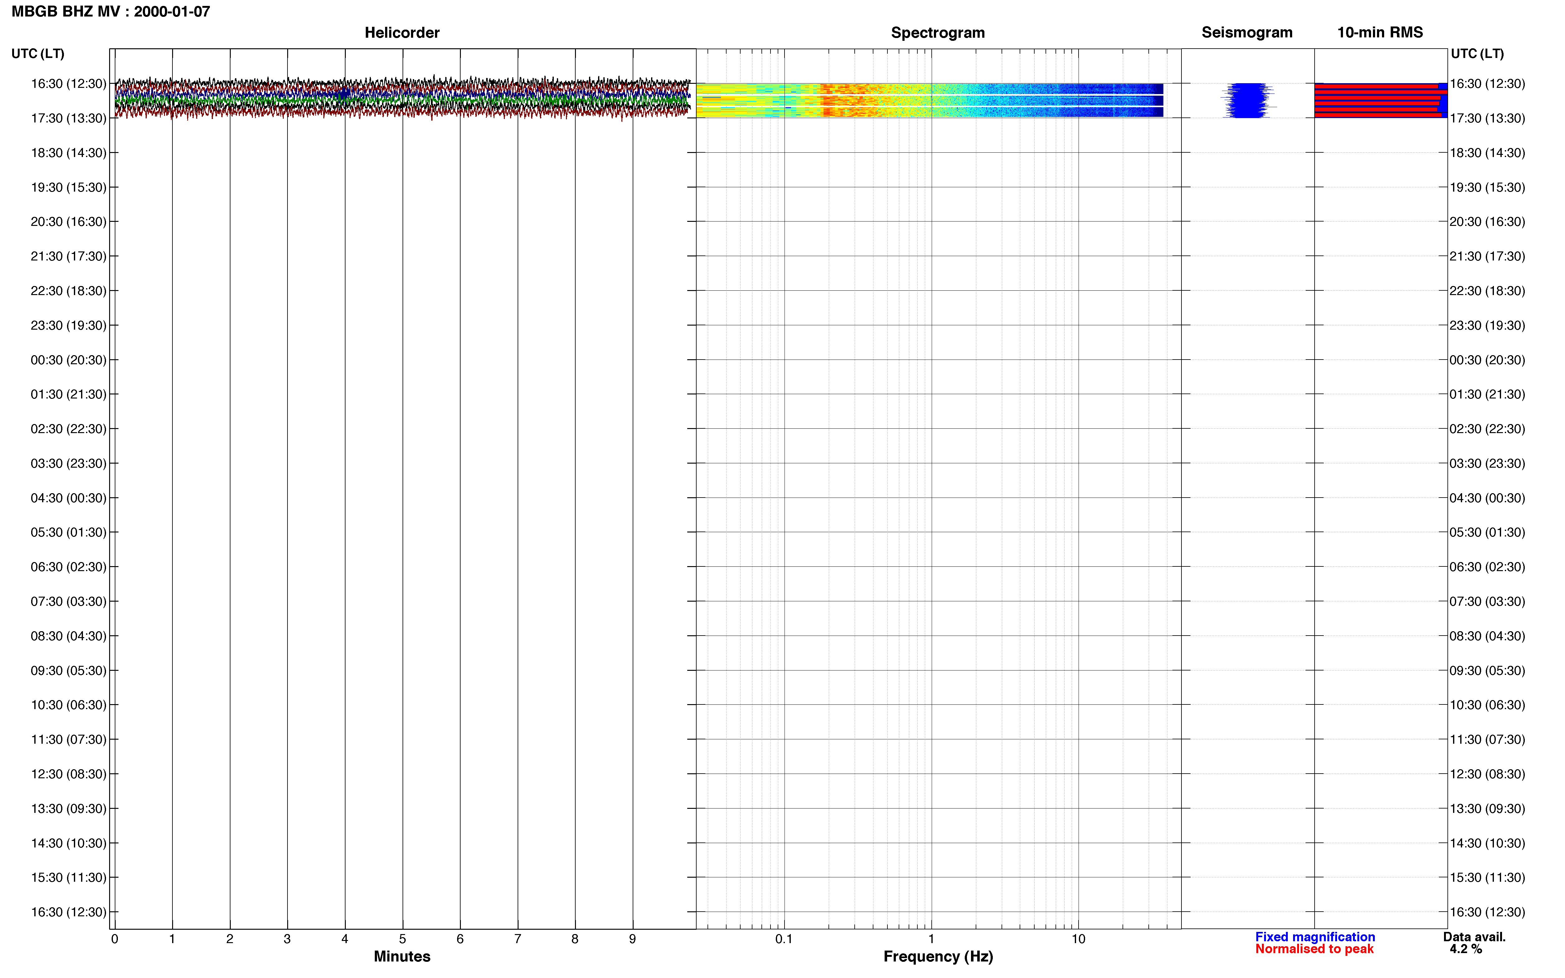Click the 'UTC (LT)' label on the left axis
Image resolution: width=1565 pixels, height=978 pixels.
tap(38, 54)
